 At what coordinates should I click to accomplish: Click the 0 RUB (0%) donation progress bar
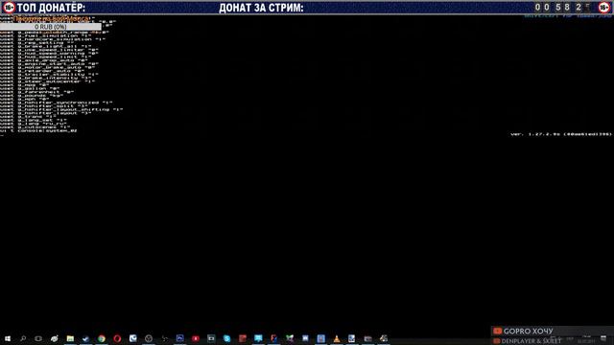[x=51, y=27]
